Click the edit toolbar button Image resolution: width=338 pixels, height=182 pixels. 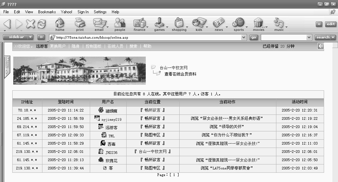tap(330, 24)
